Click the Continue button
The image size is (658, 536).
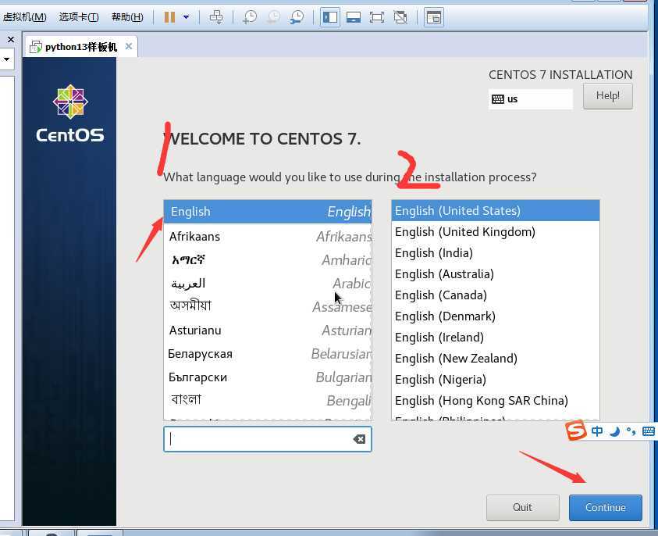[x=605, y=507]
